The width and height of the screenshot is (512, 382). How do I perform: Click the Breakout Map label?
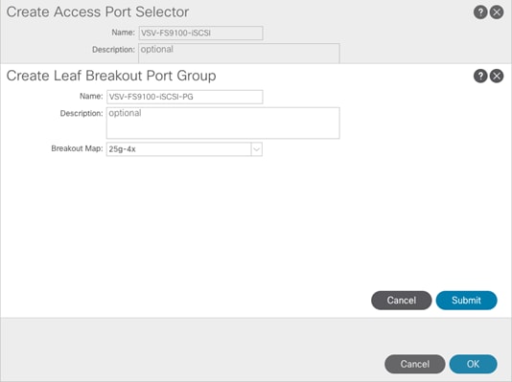pyautogui.click(x=77, y=148)
